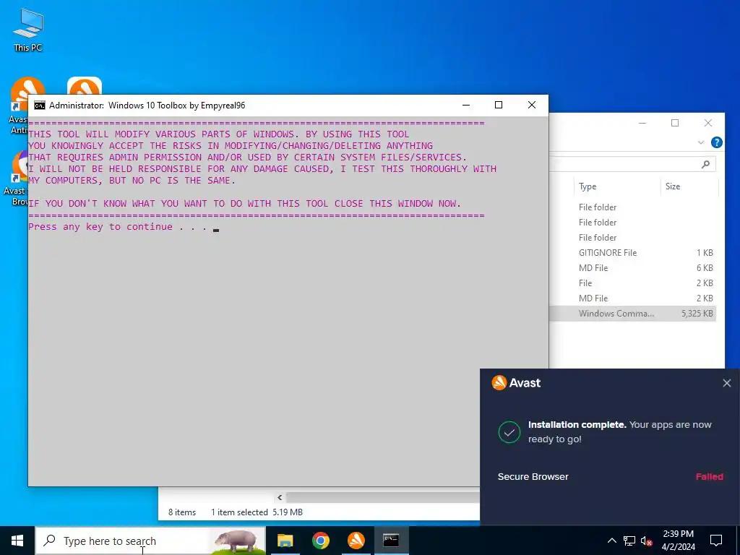740x555 pixels.
Task: Open the clock and date flyout
Action: 678,541
